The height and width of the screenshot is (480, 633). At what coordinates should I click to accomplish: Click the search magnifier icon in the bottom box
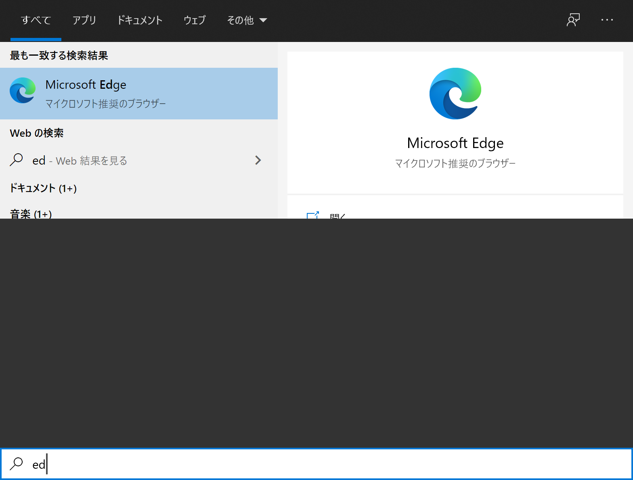point(16,463)
